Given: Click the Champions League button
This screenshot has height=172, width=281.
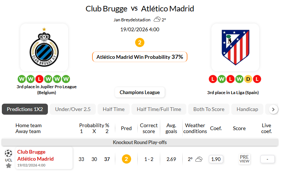Looking at the screenshot, I should 140,92.
